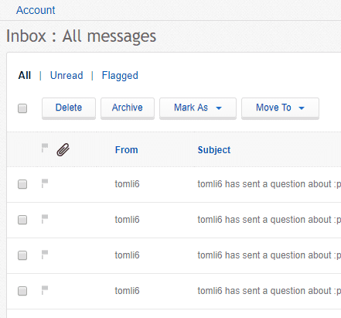This screenshot has width=341, height=318.
Task: Sort messages by the Subject column
Action: pos(214,150)
